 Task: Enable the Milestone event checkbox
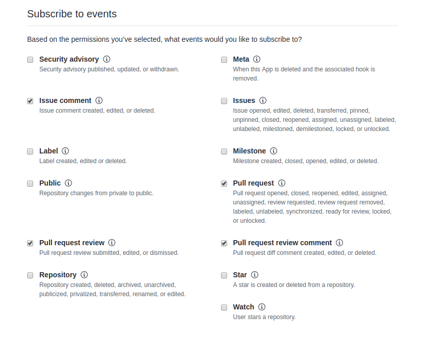coord(224,151)
